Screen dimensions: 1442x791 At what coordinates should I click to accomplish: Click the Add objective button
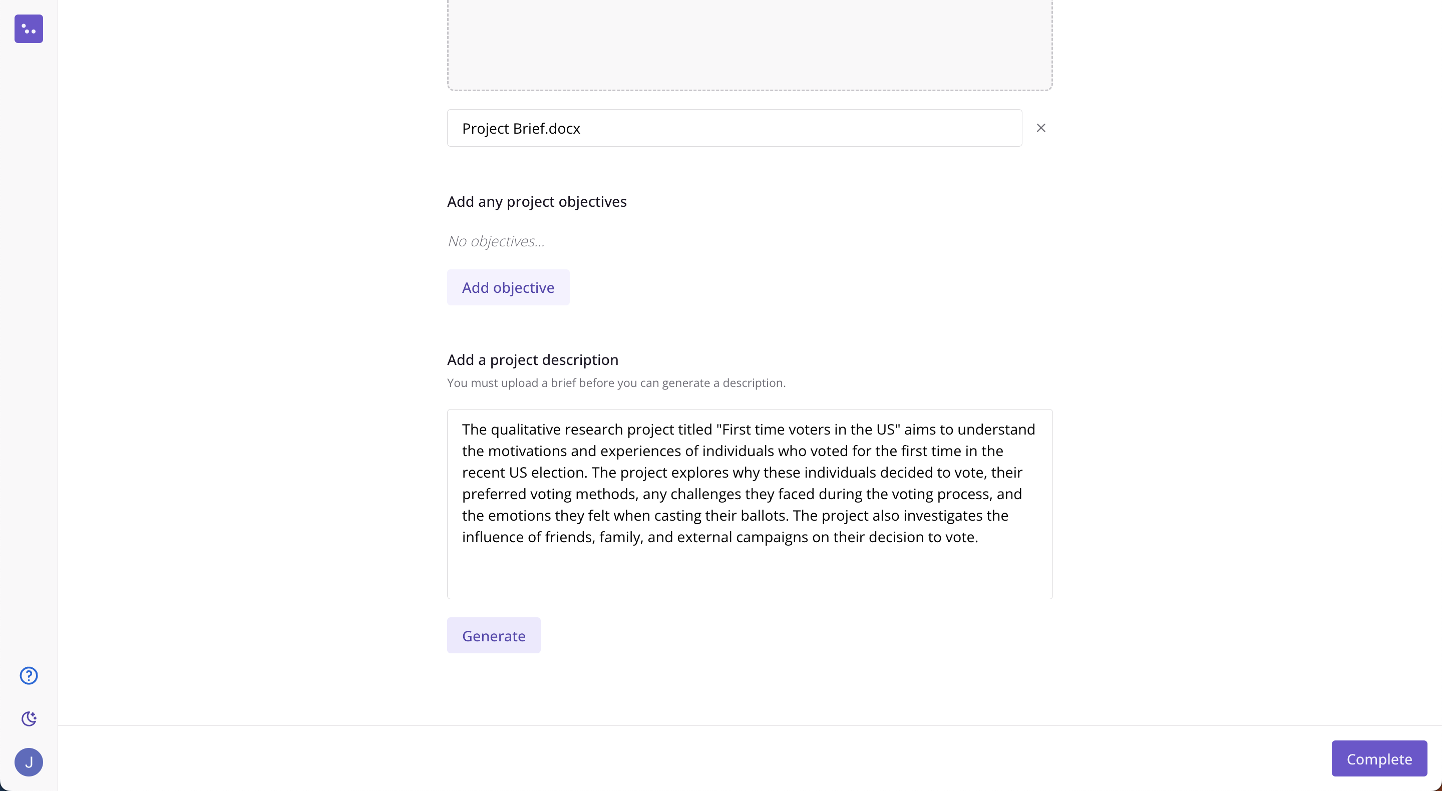508,288
